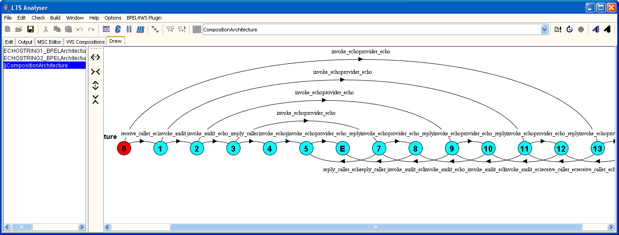The height and width of the screenshot is (235, 619).
Task: Click the Save file floppy disk icon
Action: pos(31,30)
